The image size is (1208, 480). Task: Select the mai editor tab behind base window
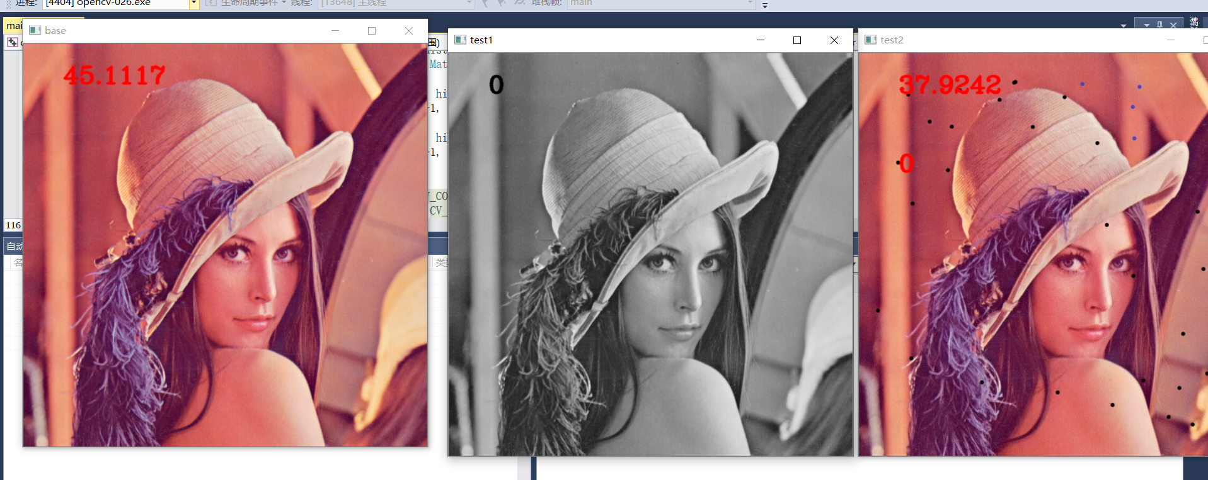coord(13,25)
